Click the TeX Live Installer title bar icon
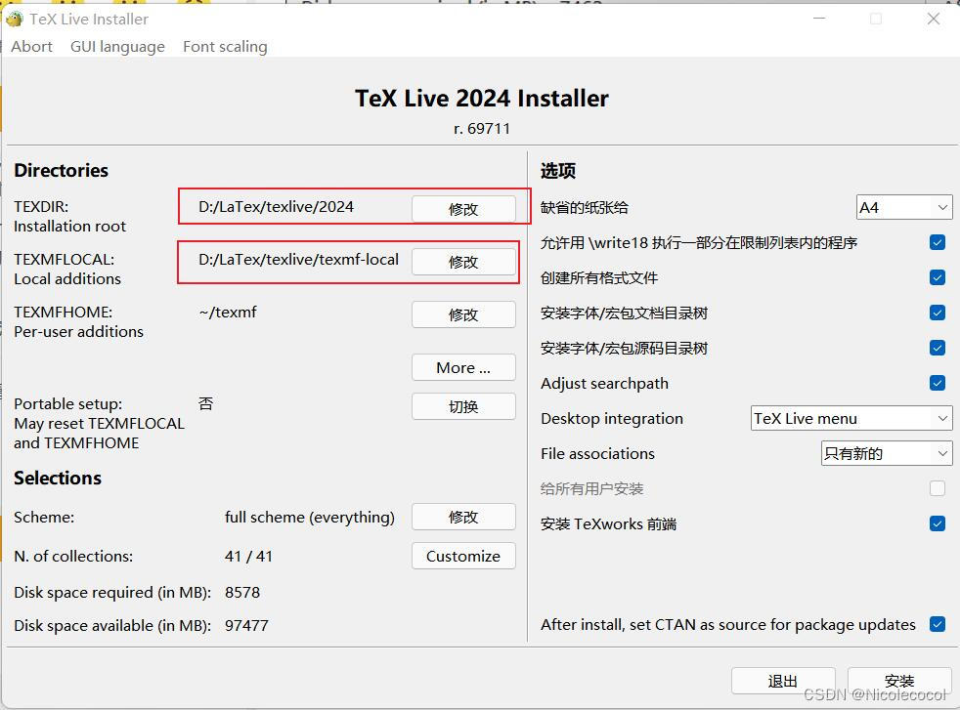Viewport: 960px width, 710px height. 14,19
